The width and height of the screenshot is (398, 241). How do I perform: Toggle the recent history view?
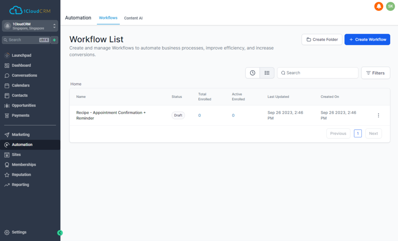click(252, 73)
